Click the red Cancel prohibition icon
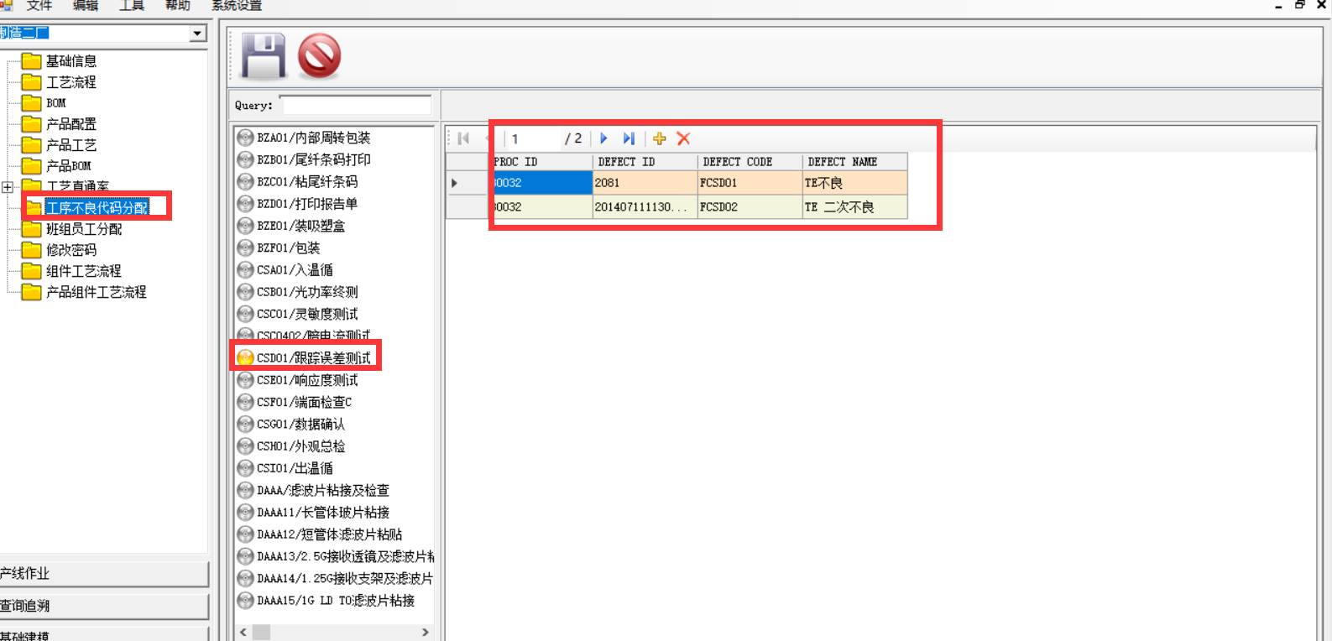 click(x=319, y=56)
